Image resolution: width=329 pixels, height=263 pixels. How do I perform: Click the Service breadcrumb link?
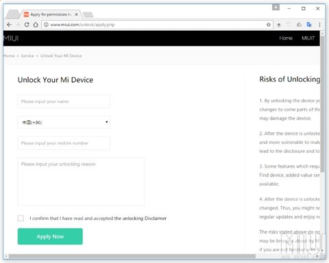(27, 55)
